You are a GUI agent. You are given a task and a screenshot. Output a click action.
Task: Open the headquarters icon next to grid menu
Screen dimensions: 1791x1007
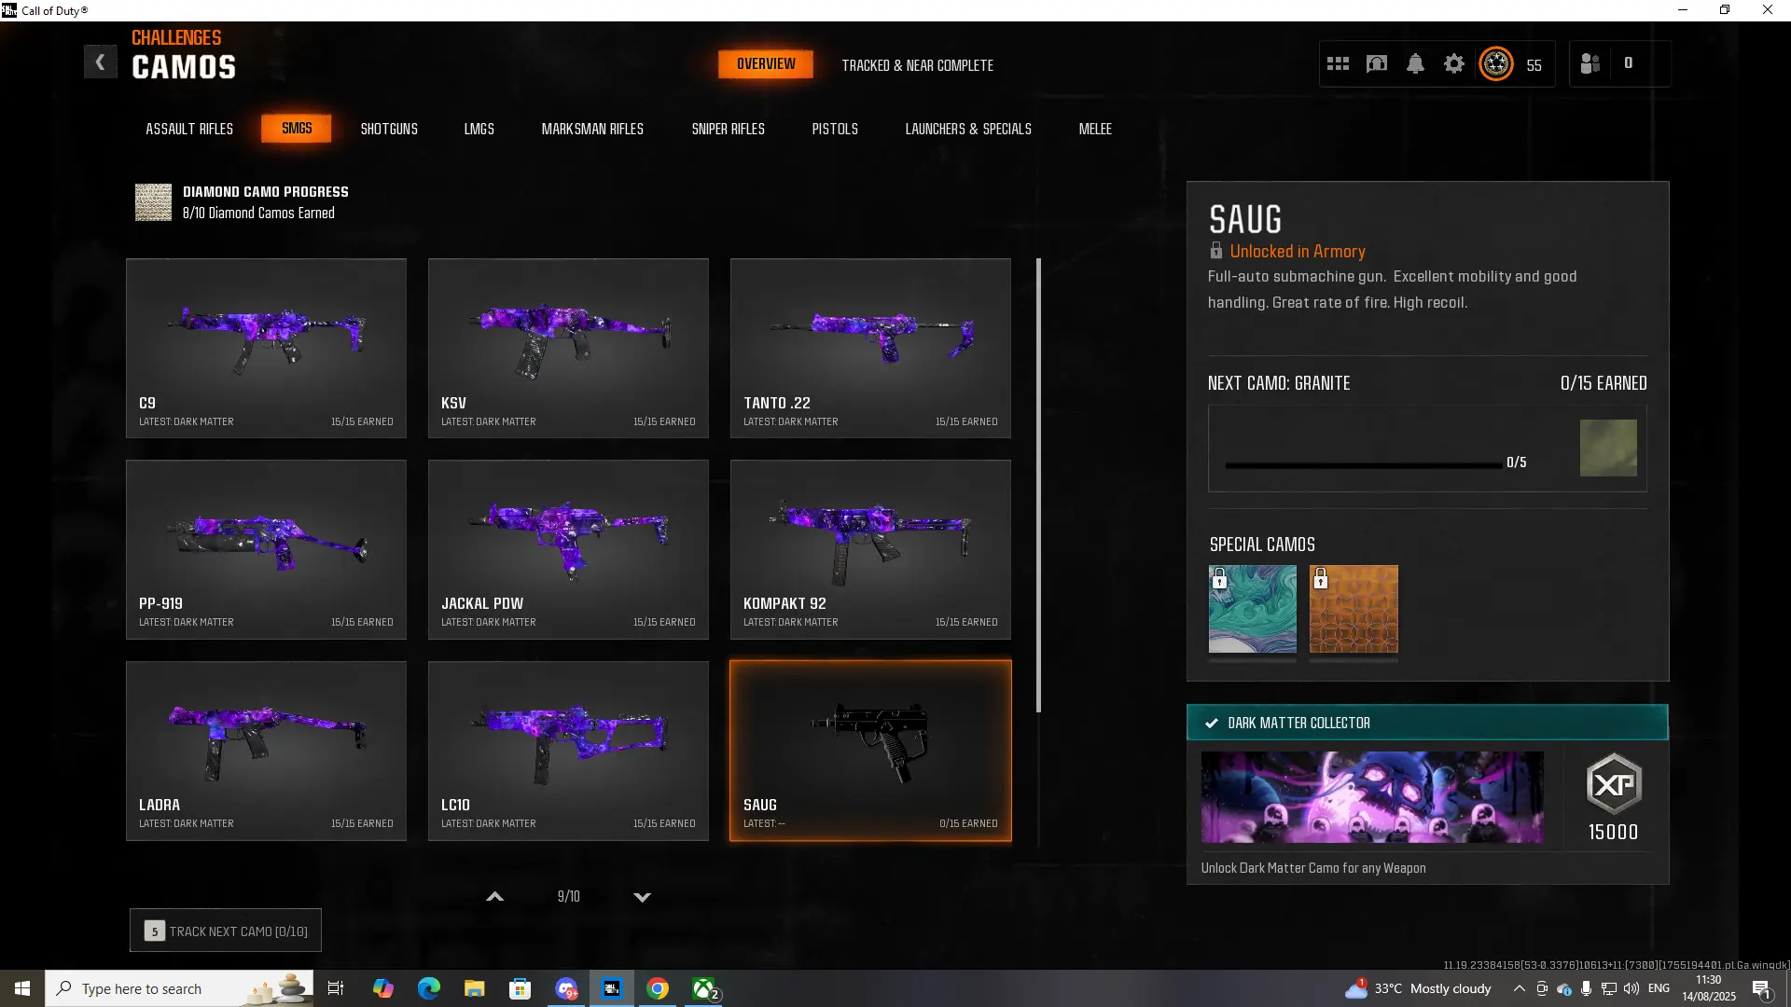pos(1377,63)
